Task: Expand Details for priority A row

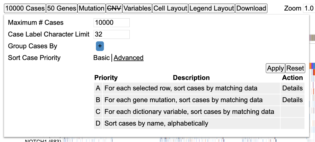Action: (x=292, y=88)
